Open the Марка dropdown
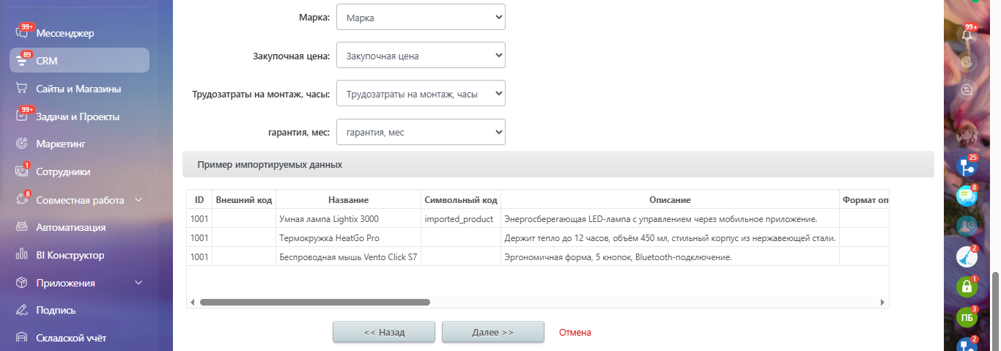Image resolution: width=1001 pixels, height=351 pixels. click(421, 18)
